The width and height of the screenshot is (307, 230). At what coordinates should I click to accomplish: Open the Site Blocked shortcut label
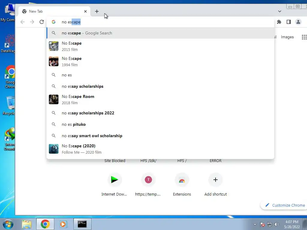click(x=115, y=161)
